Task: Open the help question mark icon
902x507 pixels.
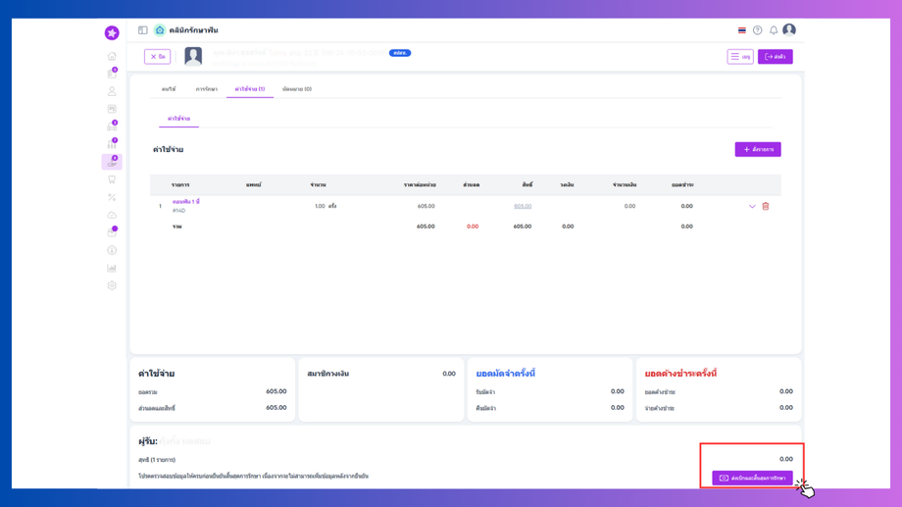Action: click(x=758, y=30)
